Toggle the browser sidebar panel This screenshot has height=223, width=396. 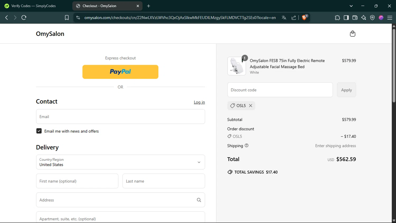346,17
